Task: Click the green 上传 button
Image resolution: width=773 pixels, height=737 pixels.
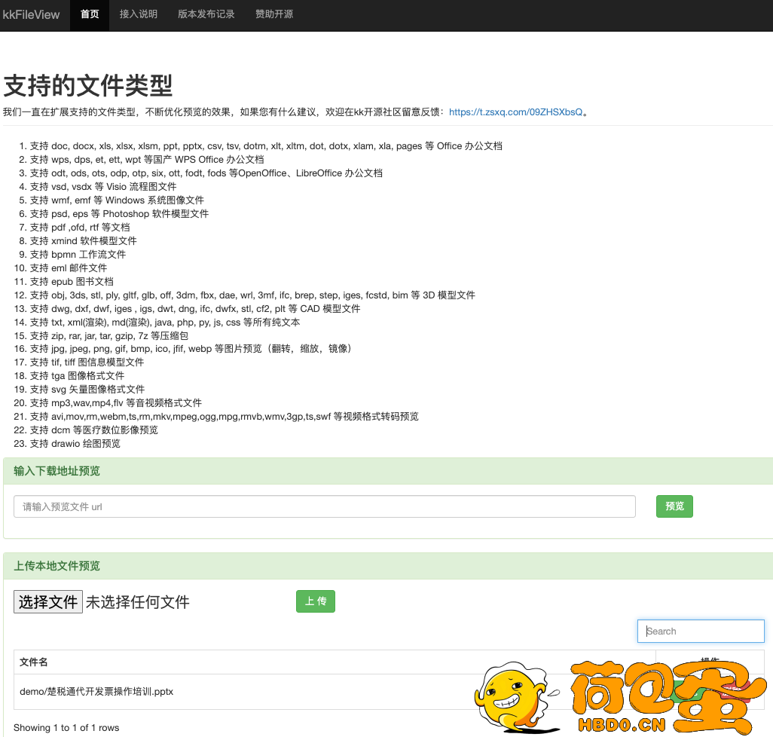Action: tap(316, 601)
